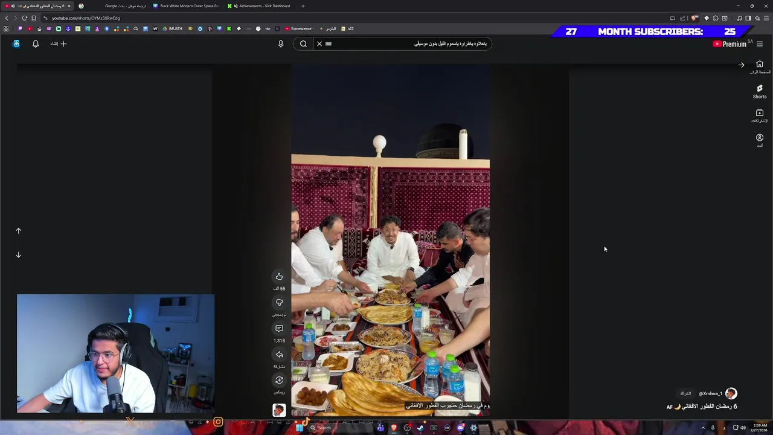Screen dimensions: 773x435
Task: Share the Short via arrow icon
Action: [x=279, y=355]
